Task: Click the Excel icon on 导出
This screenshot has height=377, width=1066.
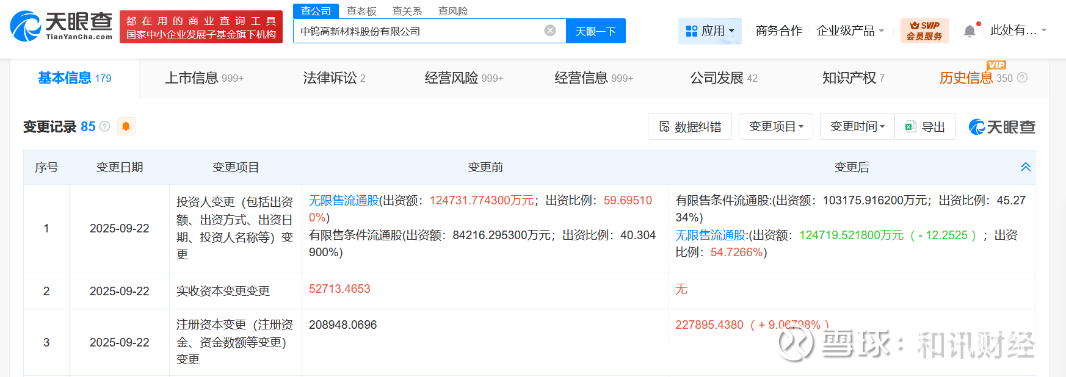Action: [910, 126]
